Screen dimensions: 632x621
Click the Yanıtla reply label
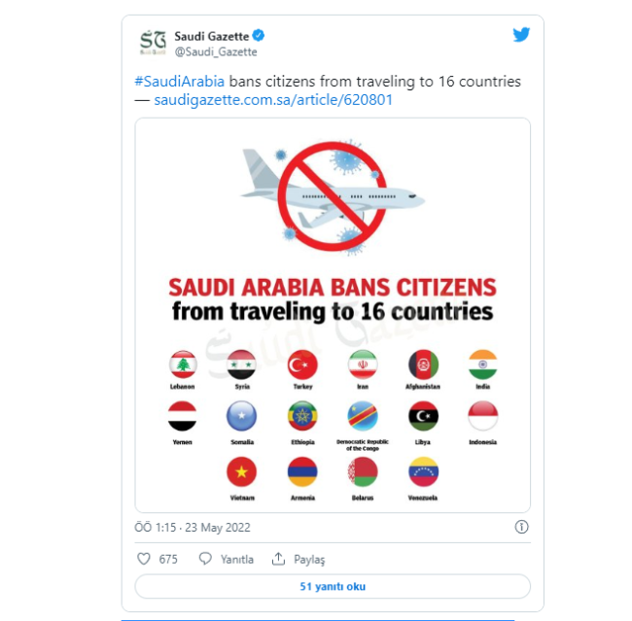tap(236, 559)
